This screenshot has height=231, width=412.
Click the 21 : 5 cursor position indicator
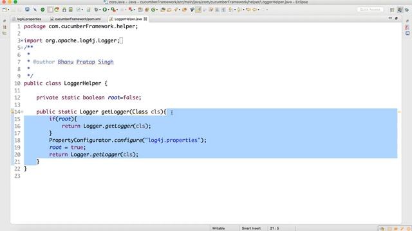point(275,228)
